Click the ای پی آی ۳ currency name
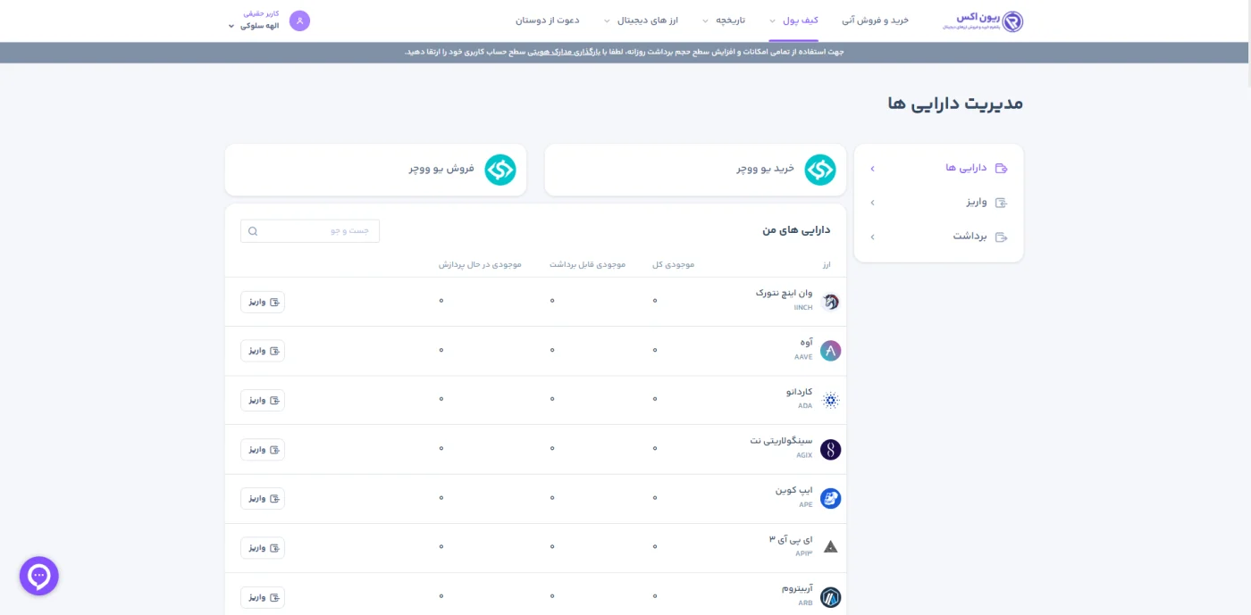 (791, 539)
